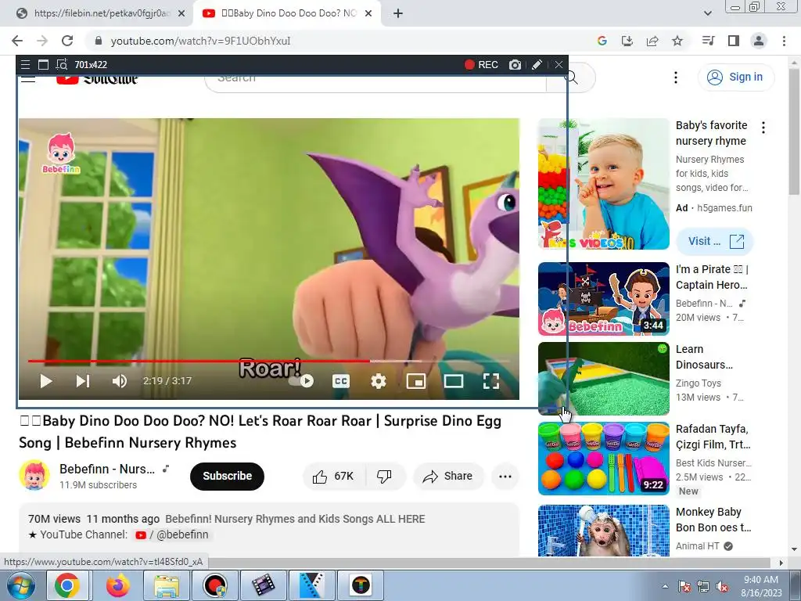Open the screen recorder hamburger menu
The height and width of the screenshot is (601, 801).
[25, 65]
